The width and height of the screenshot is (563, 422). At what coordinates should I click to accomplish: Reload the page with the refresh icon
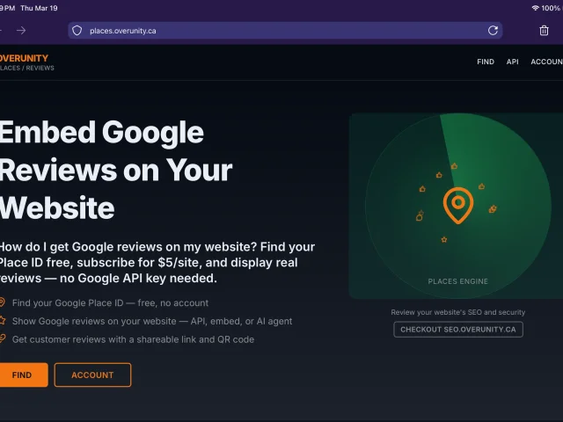click(x=493, y=31)
